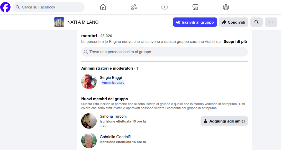Open Sergio Baggi's profile name link
The height and width of the screenshot is (150, 281).
[x=111, y=78]
